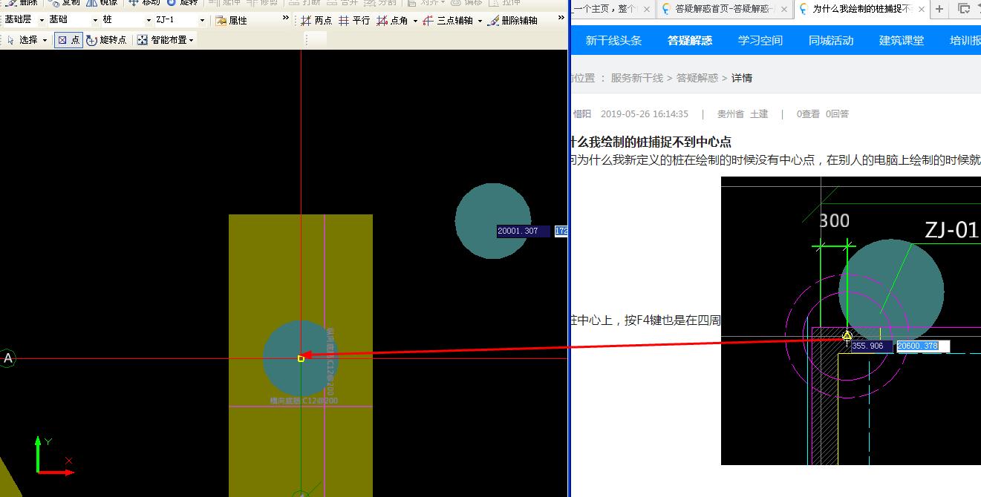The image size is (981, 497).
Task: Click the yellow snap point at pile center
Action: pos(301,358)
